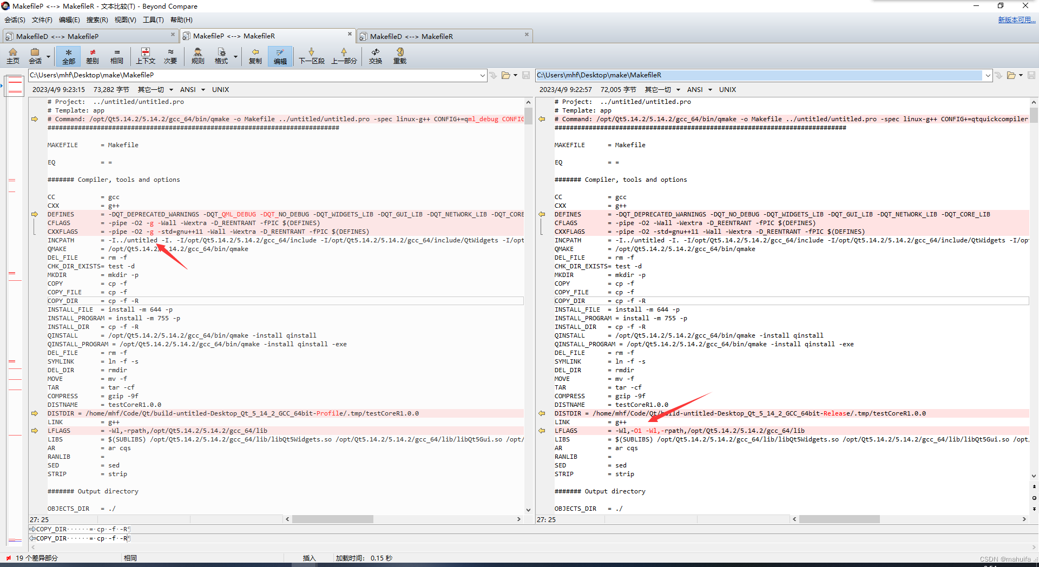Open the 格式 format toolbar icon
1039x567 pixels.
(x=221, y=56)
